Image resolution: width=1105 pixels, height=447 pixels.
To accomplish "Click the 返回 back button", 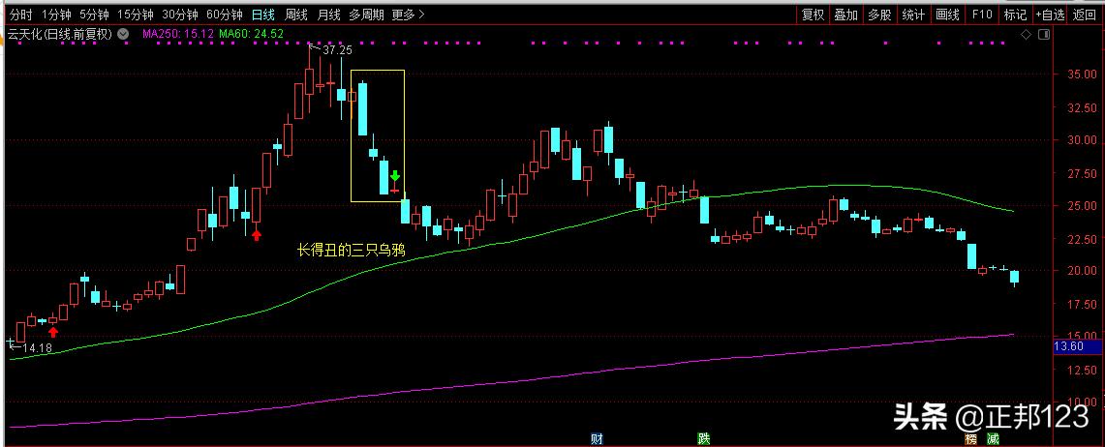I will (1086, 15).
